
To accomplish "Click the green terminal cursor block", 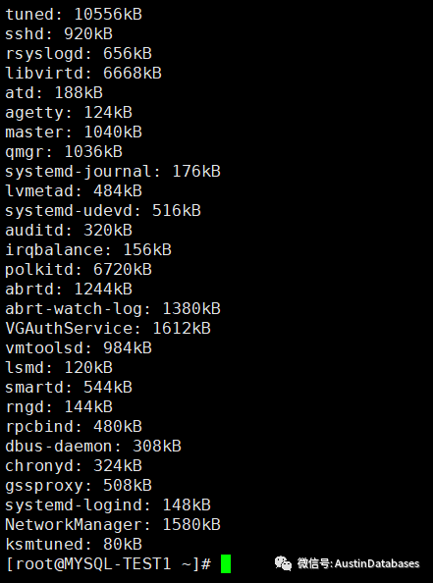I will click(226, 563).
